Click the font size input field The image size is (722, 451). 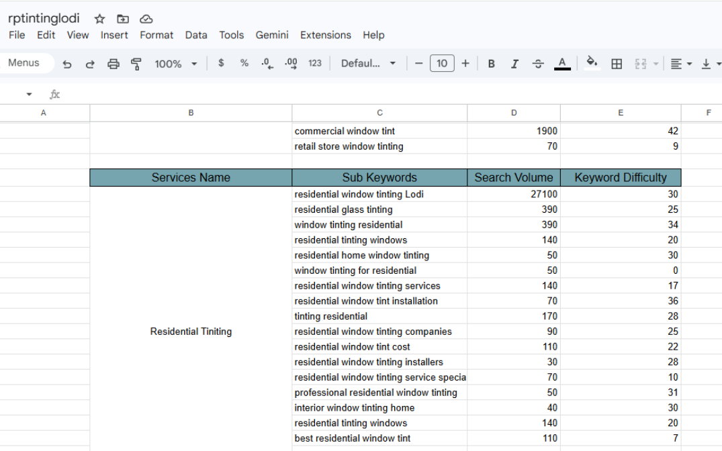(x=441, y=64)
